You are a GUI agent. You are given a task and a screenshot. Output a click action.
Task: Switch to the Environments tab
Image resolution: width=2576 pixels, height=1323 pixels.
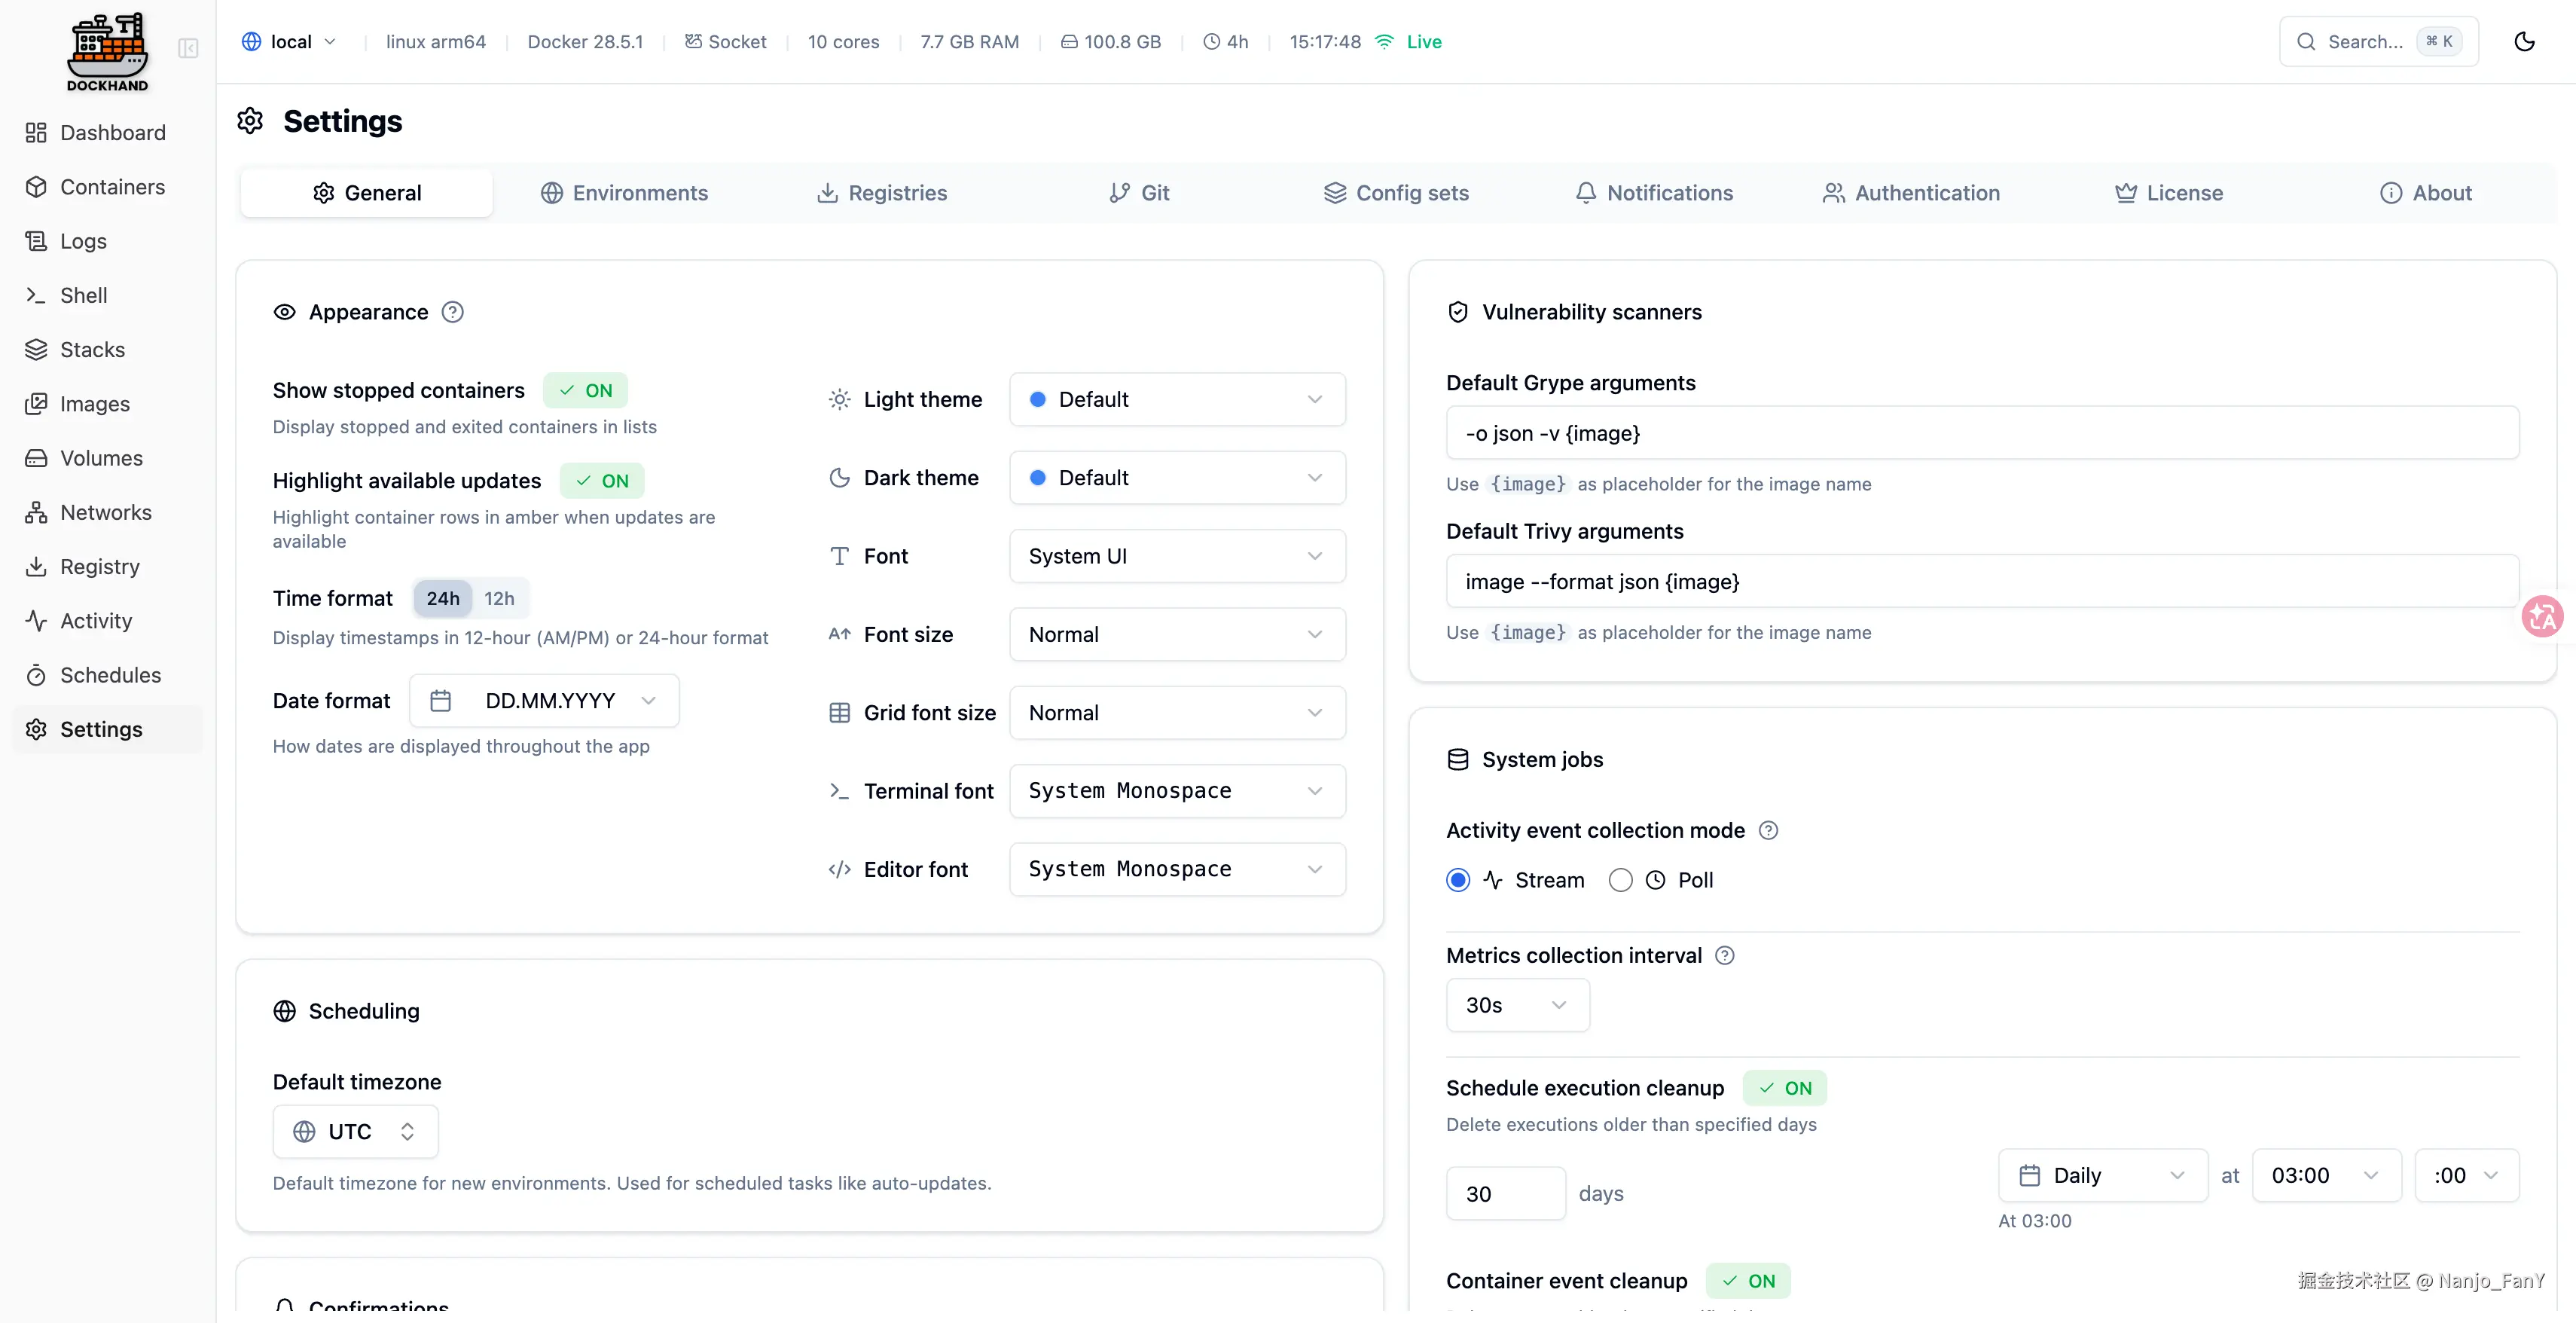coord(625,193)
